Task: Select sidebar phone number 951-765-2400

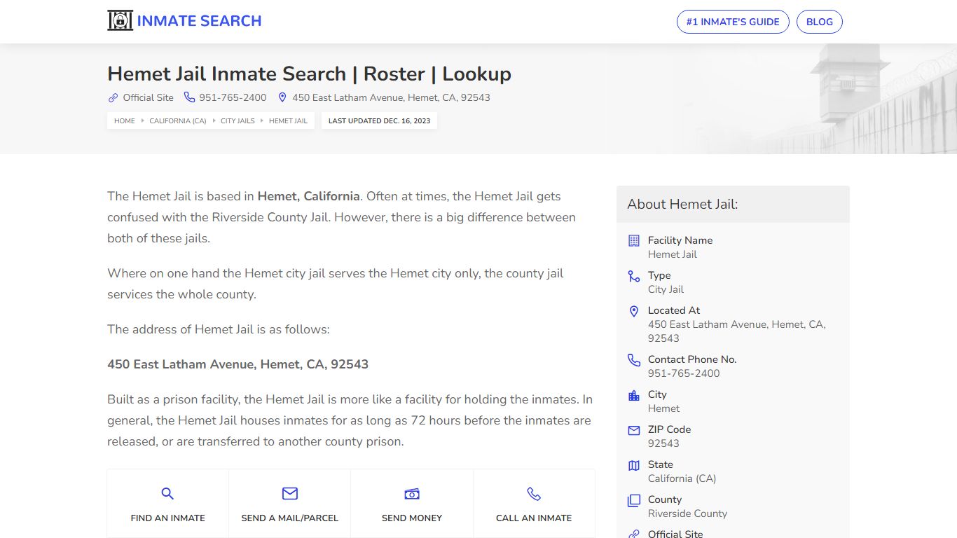Action: tap(684, 373)
